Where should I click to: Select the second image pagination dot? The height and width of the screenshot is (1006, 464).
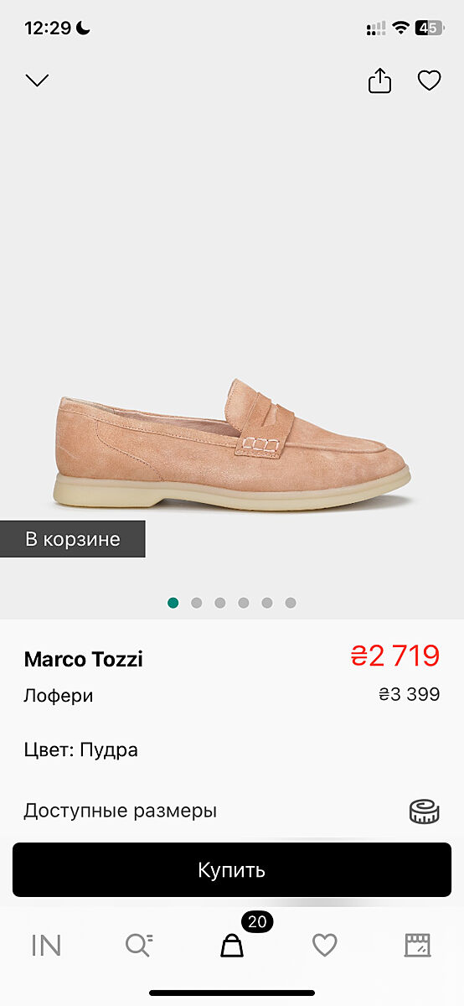(197, 603)
